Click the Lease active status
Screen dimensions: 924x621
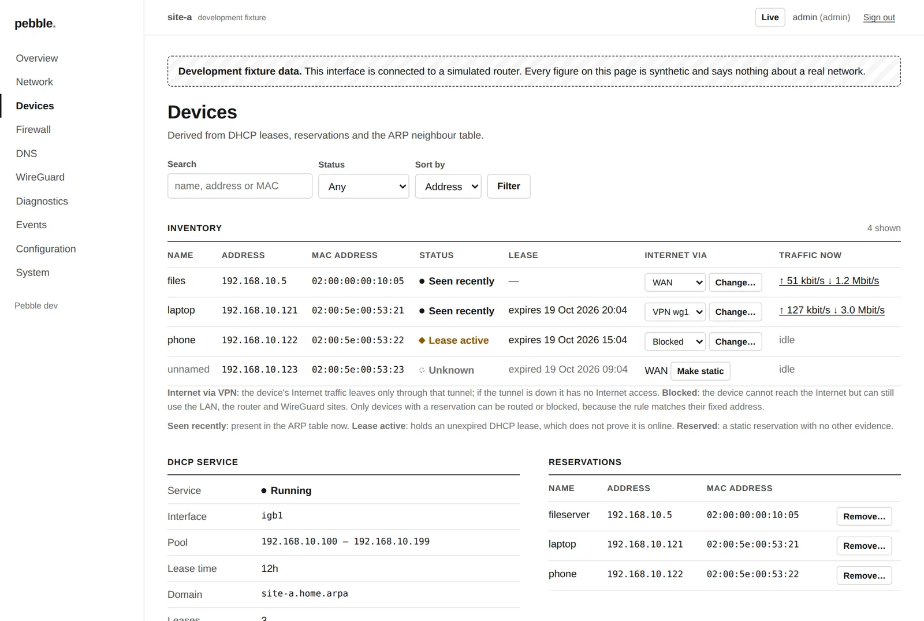coord(454,340)
